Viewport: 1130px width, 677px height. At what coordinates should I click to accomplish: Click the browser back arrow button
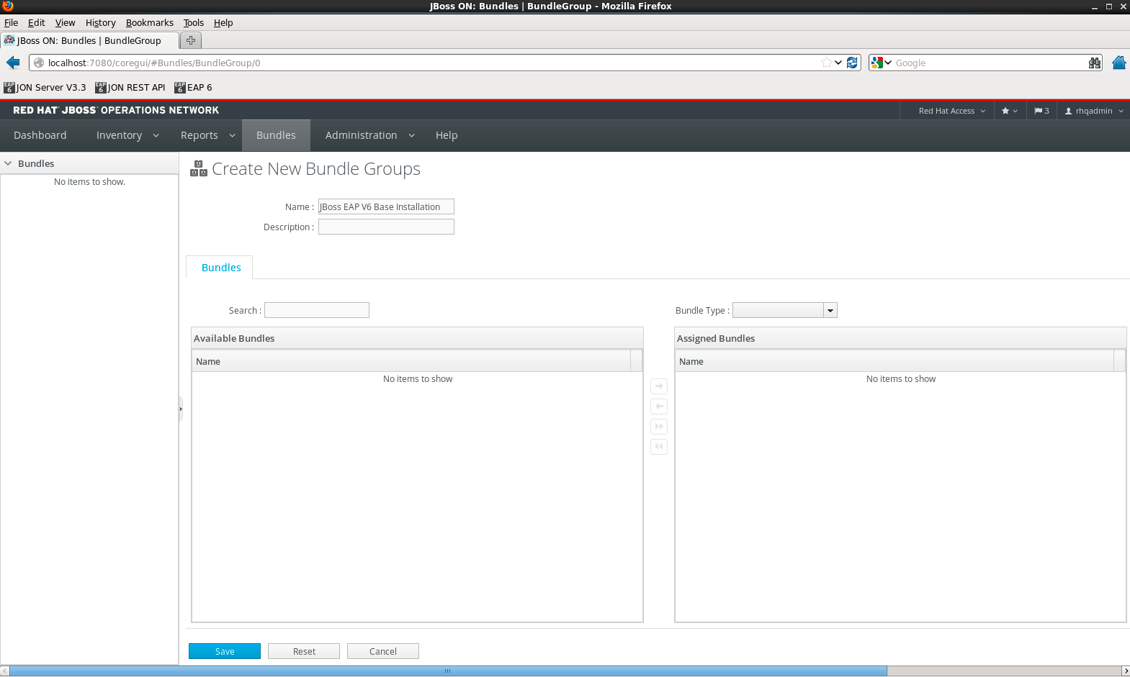(13, 63)
